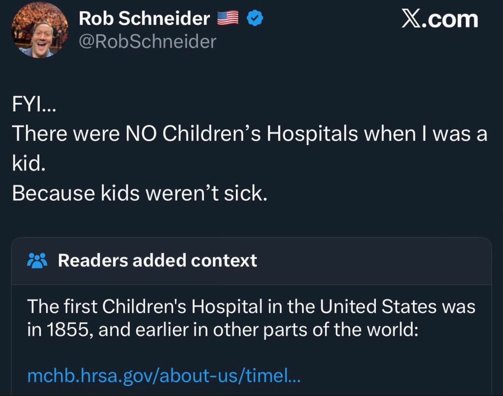Click the Community Note body text
This screenshot has width=503, height=396.
[250, 318]
